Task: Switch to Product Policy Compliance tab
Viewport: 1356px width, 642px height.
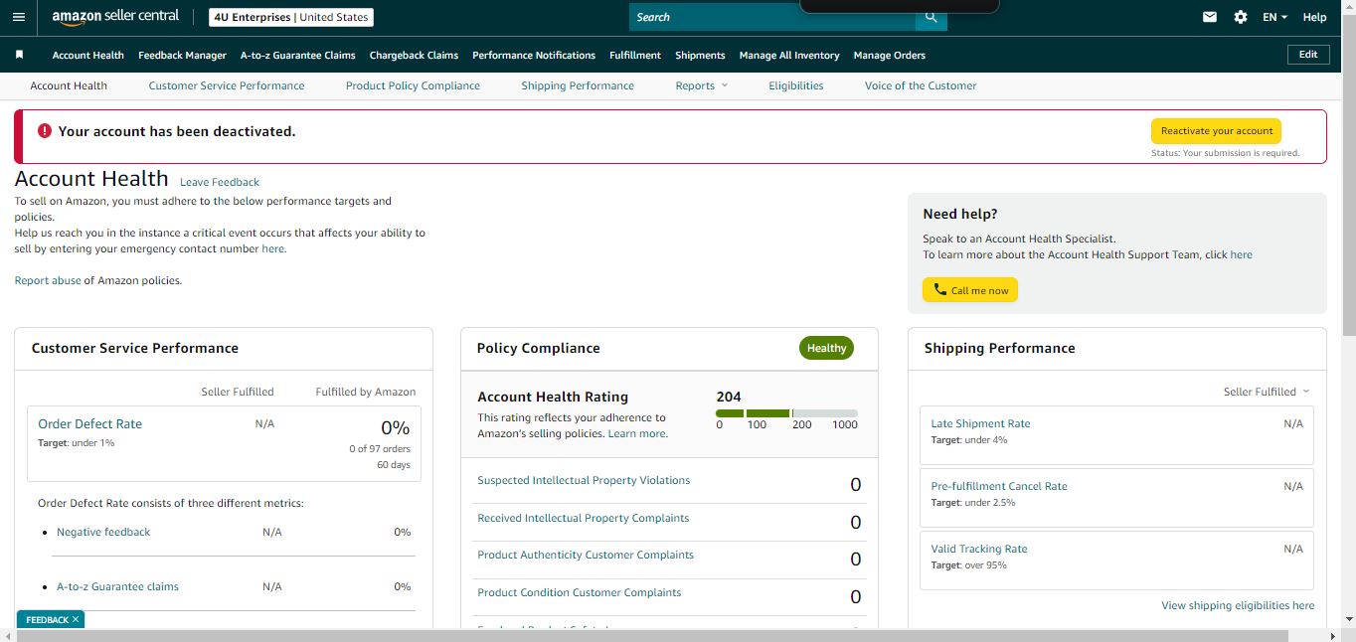Action: tap(413, 85)
